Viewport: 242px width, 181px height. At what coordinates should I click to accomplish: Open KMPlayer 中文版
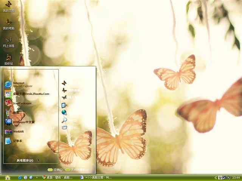tap(20, 122)
